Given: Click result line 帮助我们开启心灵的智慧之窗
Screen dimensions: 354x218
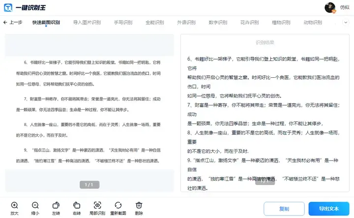Looking at the screenshot, I should point(264,77).
